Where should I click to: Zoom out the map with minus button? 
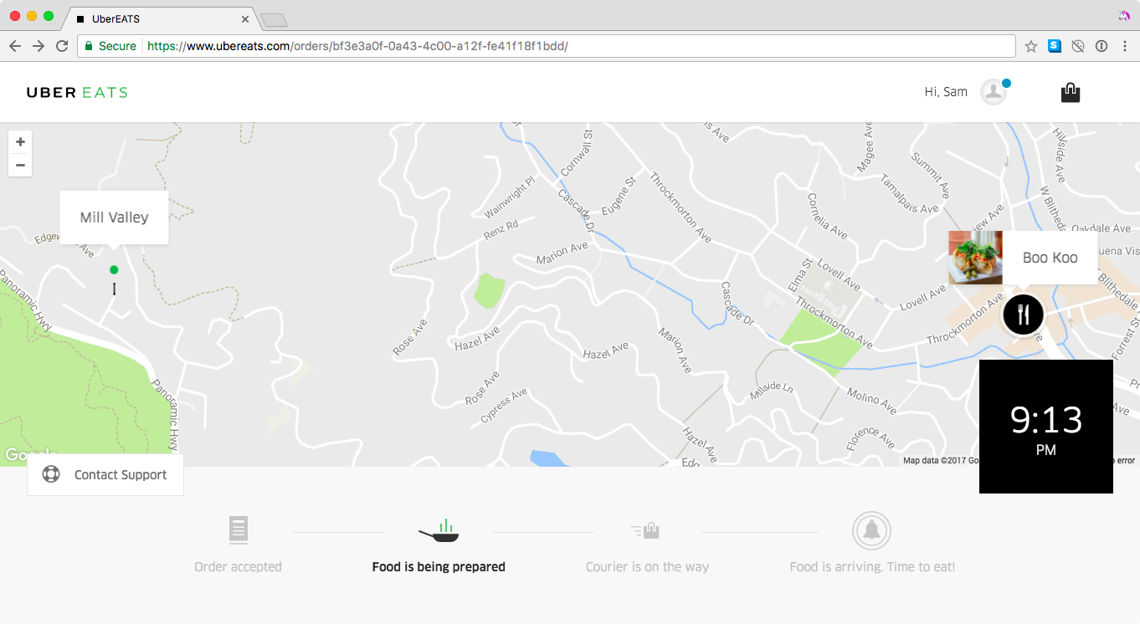tap(20, 165)
